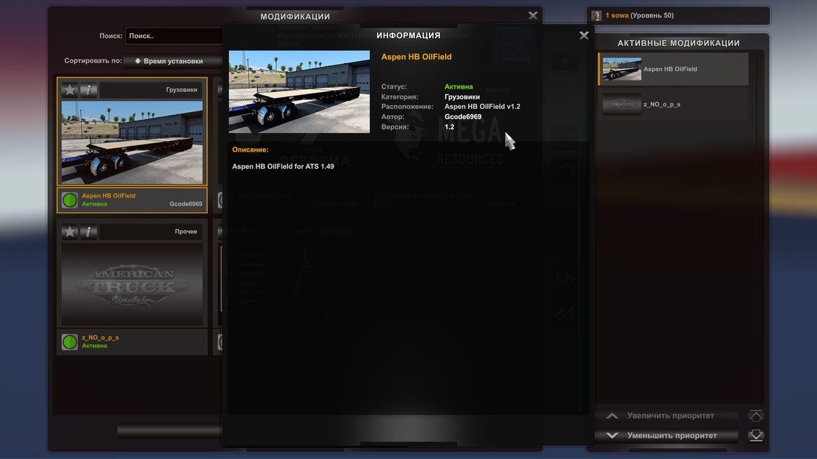
Task: Click 'Aspen HB OilField' title in info dialog
Action: 416,57
